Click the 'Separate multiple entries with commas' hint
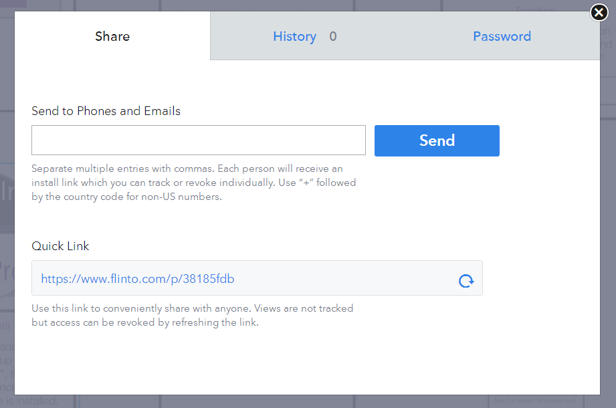The width and height of the screenshot is (616, 408). pos(123,169)
